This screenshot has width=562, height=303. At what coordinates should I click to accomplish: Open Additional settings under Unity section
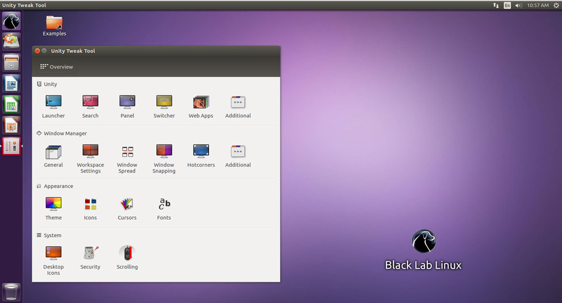[x=238, y=106]
